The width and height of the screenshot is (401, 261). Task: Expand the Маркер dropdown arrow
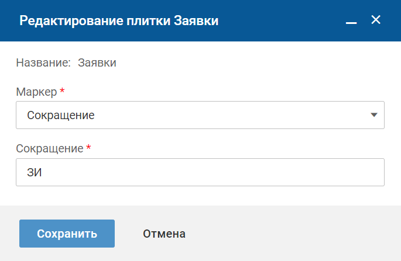[x=374, y=115]
